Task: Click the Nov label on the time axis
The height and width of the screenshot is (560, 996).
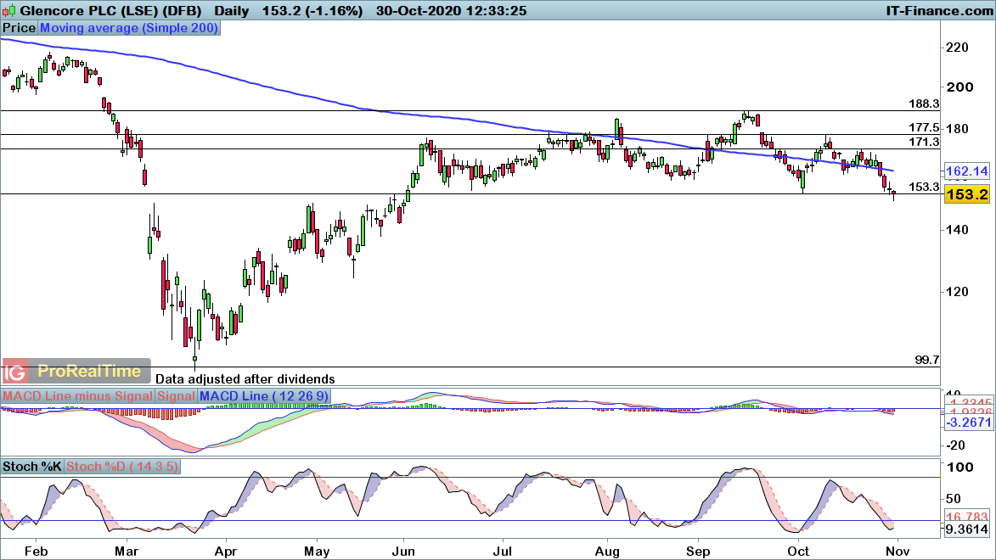Action: point(898,552)
